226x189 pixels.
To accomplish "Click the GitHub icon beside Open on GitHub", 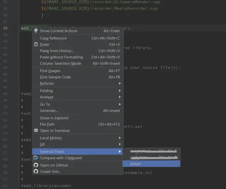I will coord(36,165).
